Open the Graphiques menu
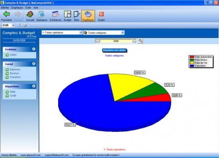The image size is (219, 158). pyautogui.click(x=17, y=8)
